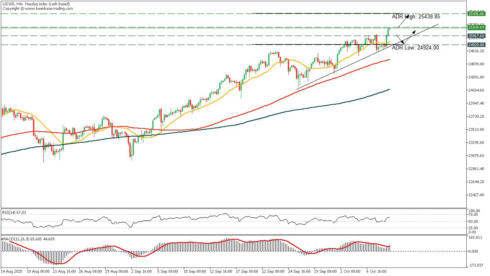Image resolution: width=490 pixels, height=276 pixels.
Task: Click the orange moving average line end
Action: click(x=389, y=42)
